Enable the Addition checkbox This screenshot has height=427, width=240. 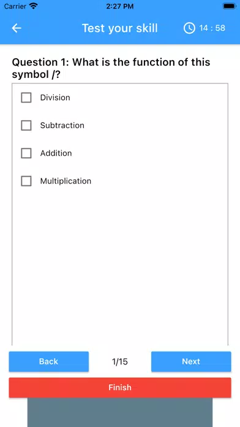pos(26,153)
